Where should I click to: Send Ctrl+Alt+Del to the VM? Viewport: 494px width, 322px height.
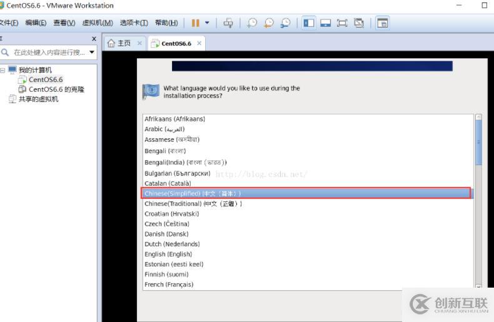pos(228,23)
